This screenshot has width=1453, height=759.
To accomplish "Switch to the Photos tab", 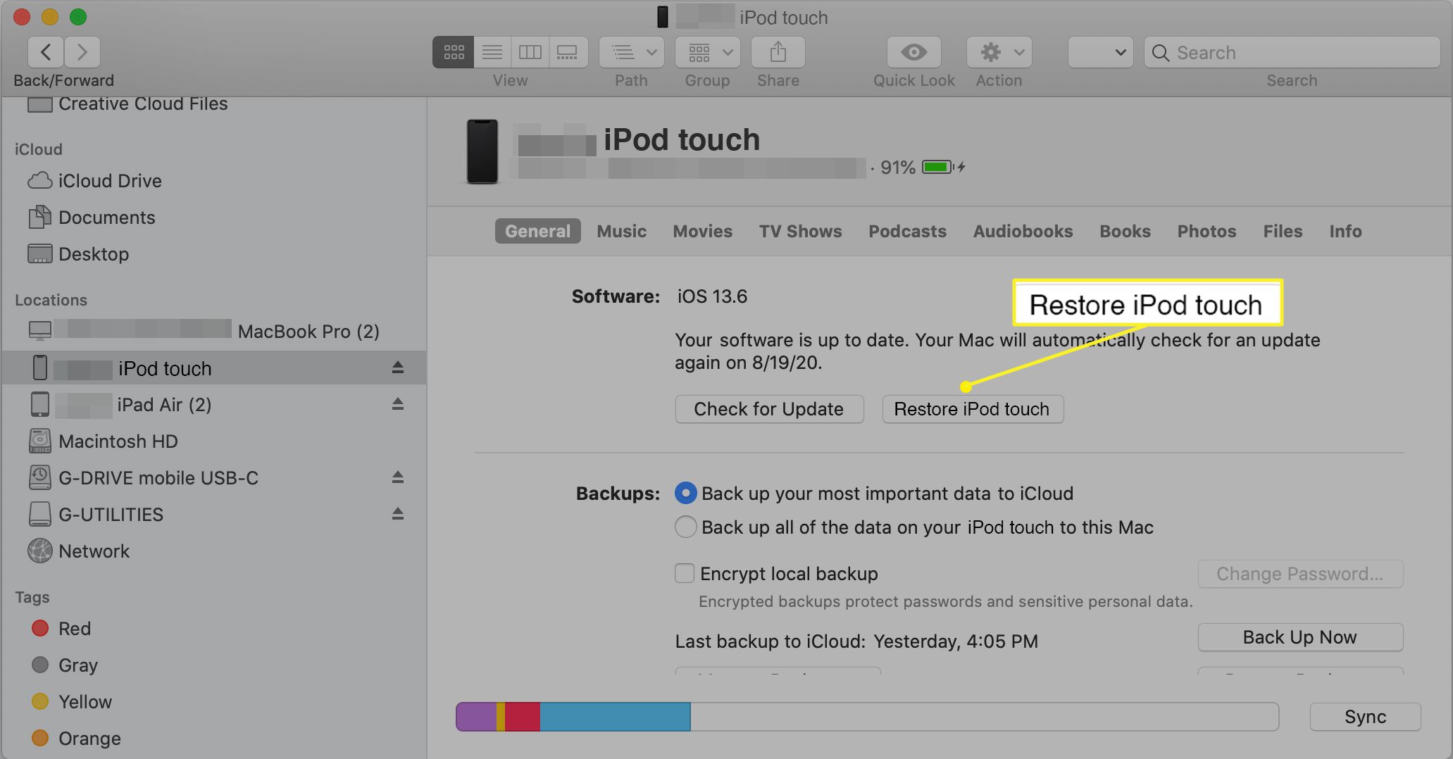I will click(x=1206, y=231).
